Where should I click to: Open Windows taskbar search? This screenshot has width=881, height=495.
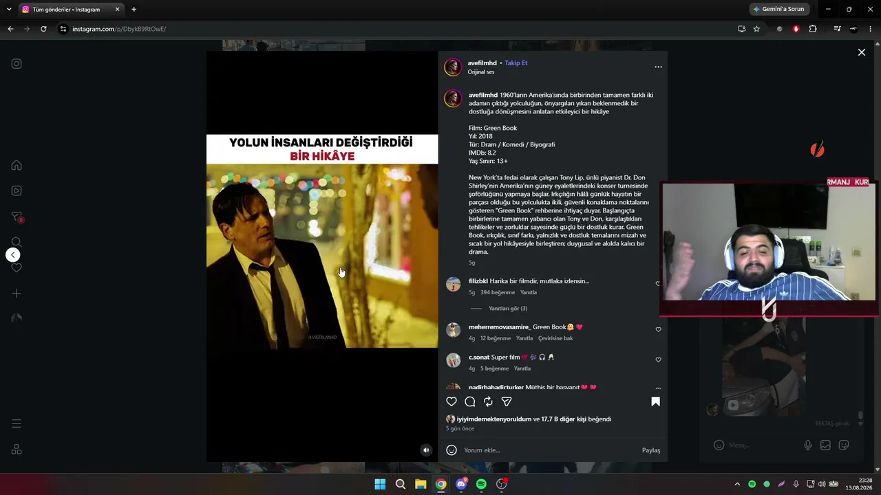400,484
